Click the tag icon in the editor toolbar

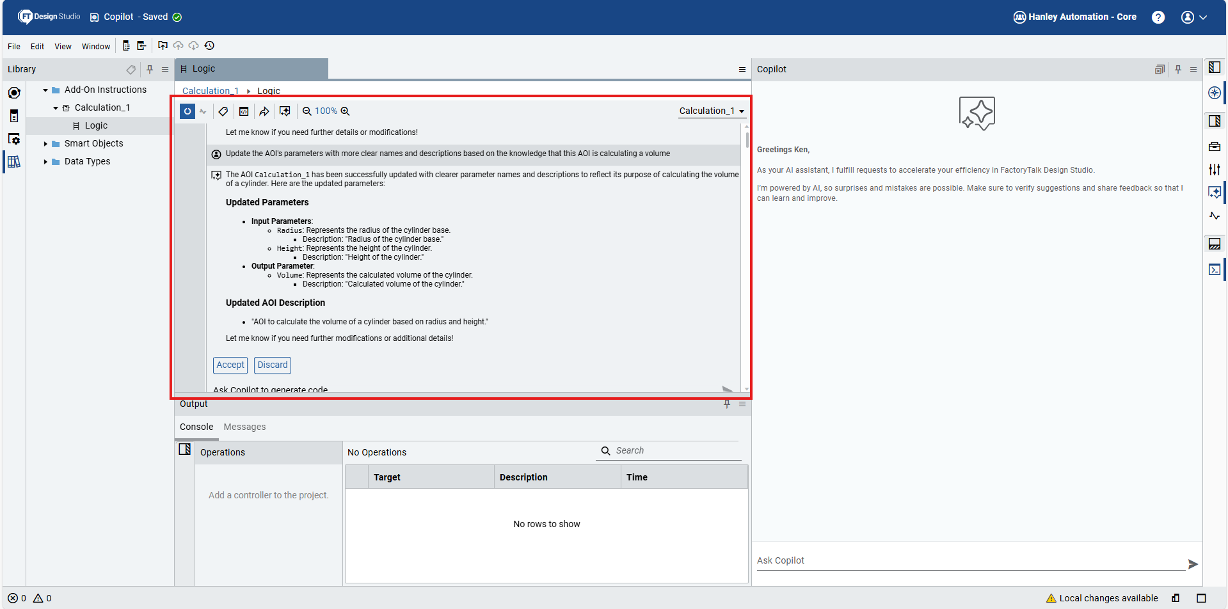coord(223,111)
